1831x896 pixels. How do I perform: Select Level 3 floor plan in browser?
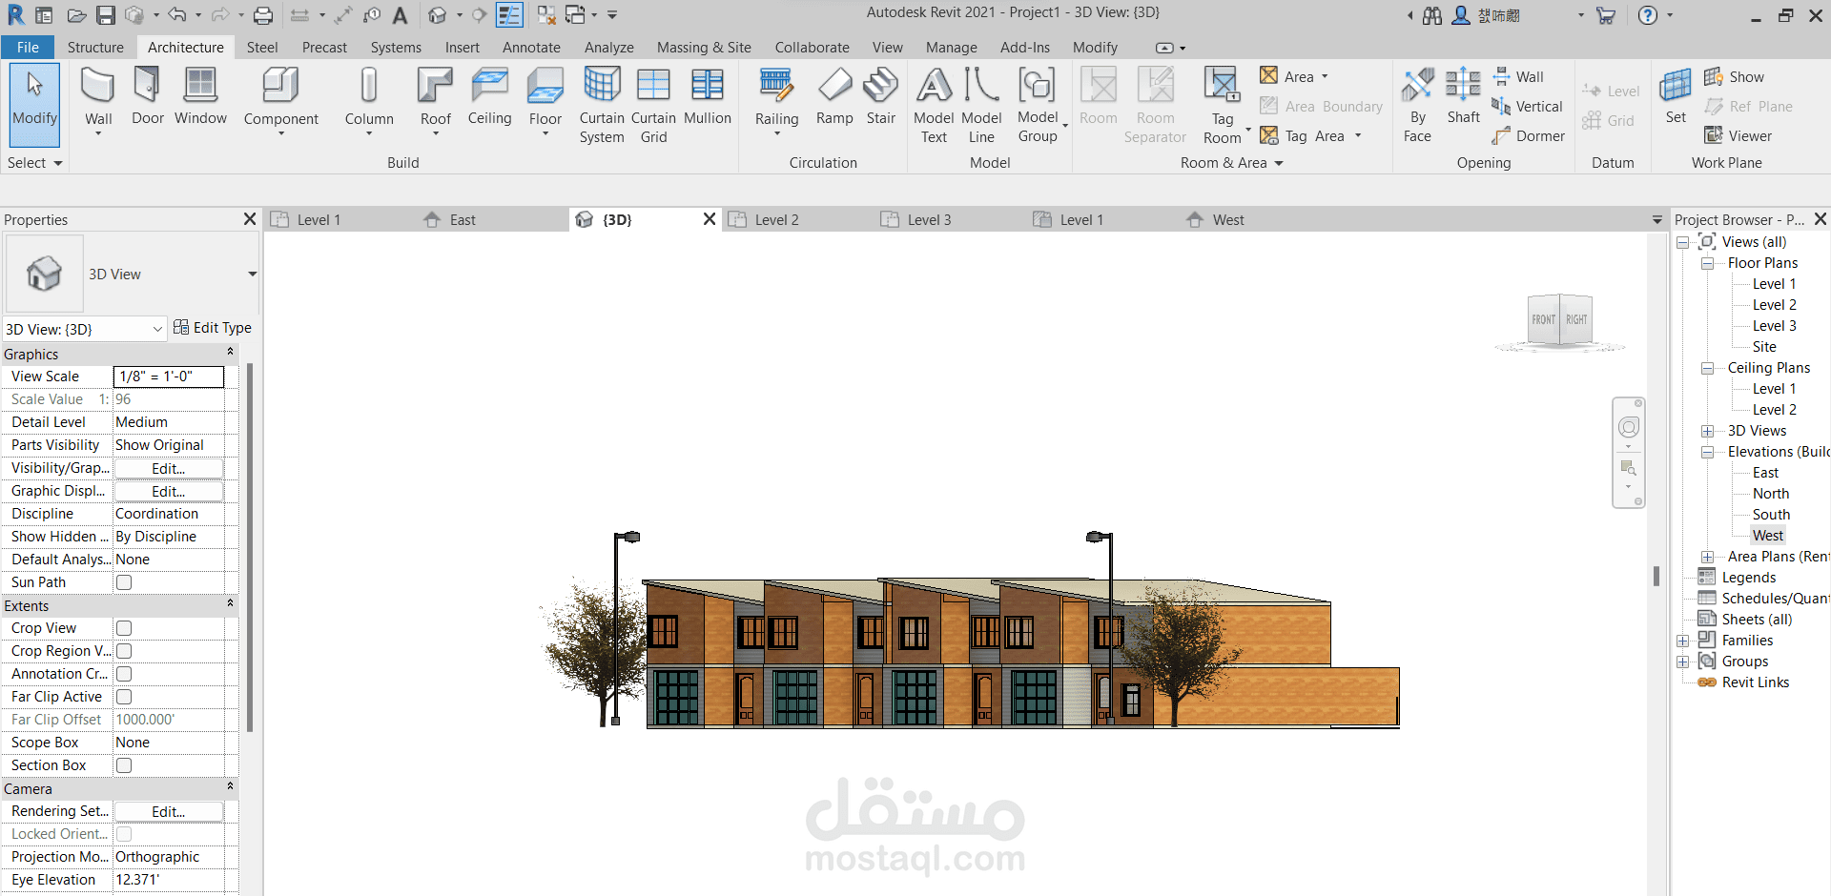1774,326
